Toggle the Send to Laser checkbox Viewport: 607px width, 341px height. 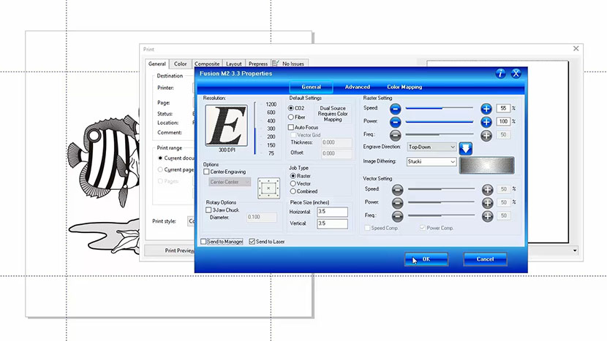(x=252, y=241)
